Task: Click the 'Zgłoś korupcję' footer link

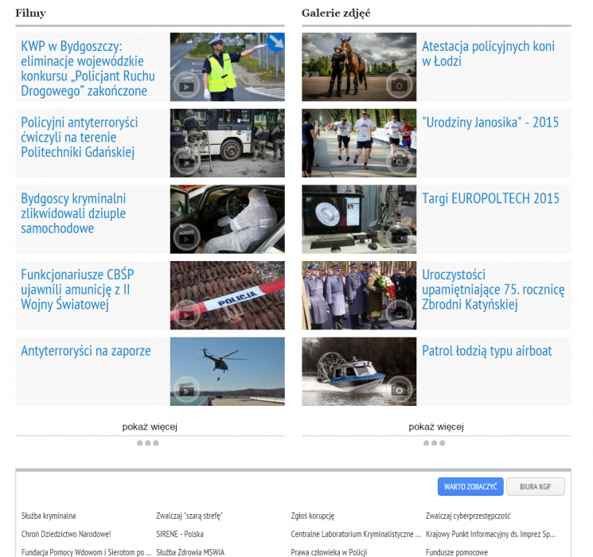Action: [x=313, y=516]
